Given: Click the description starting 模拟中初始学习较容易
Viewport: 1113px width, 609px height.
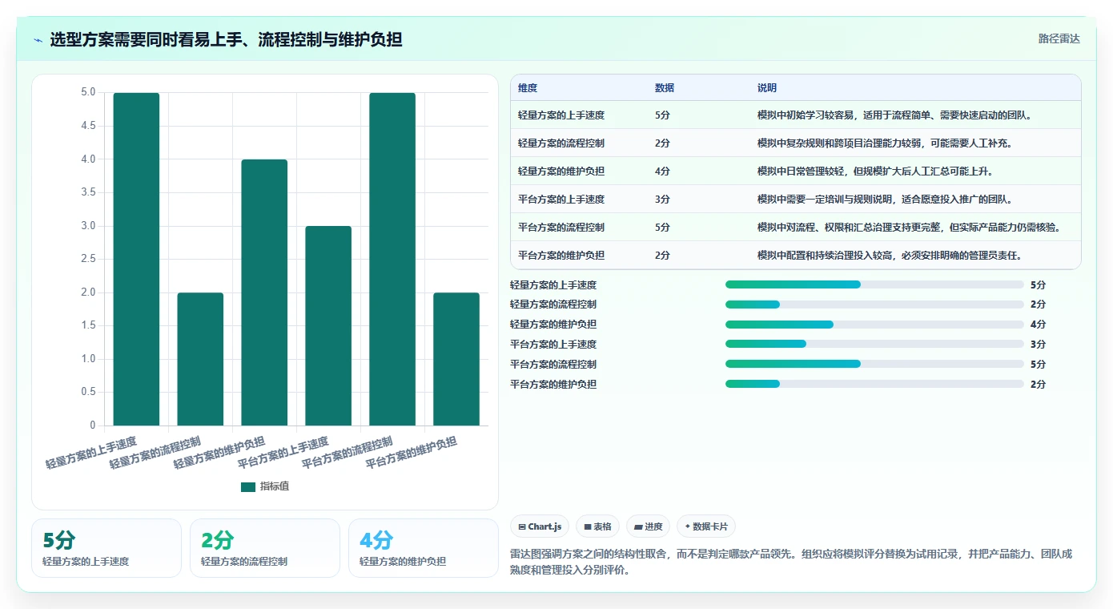Looking at the screenshot, I should (x=894, y=115).
